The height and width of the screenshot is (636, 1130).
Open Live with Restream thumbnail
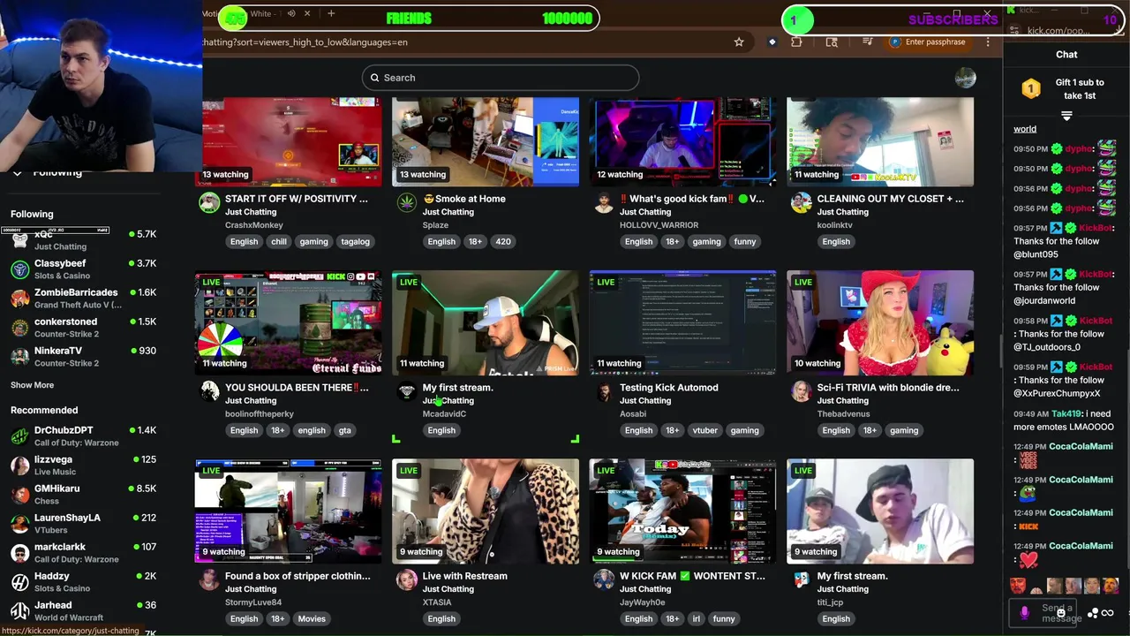pyautogui.click(x=486, y=511)
